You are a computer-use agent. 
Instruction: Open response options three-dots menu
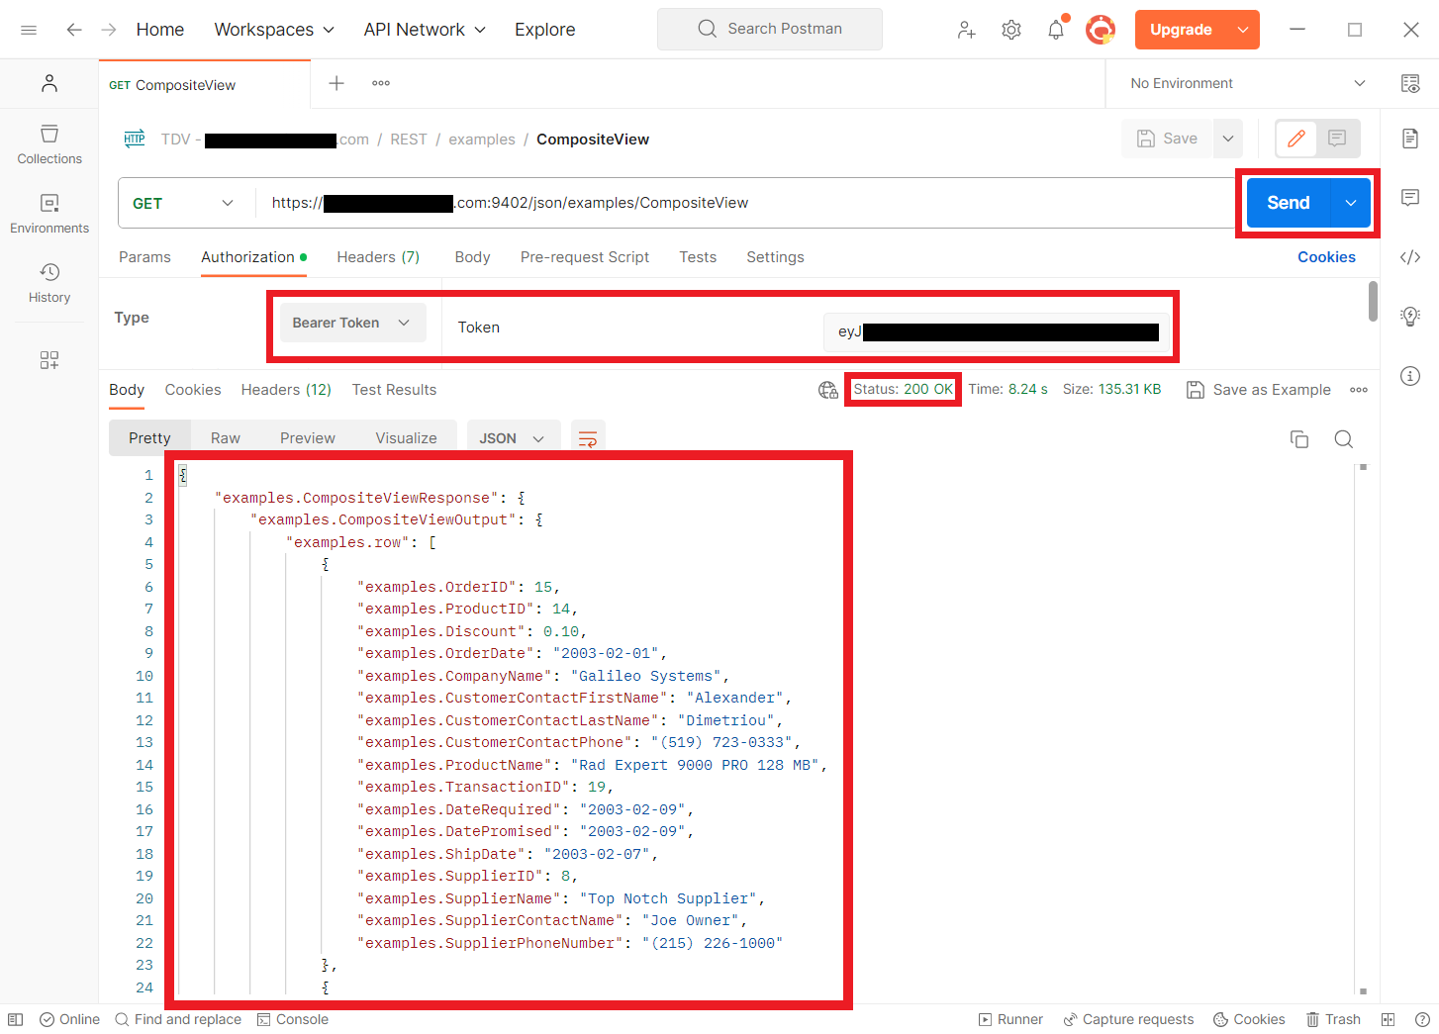coord(1359,390)
